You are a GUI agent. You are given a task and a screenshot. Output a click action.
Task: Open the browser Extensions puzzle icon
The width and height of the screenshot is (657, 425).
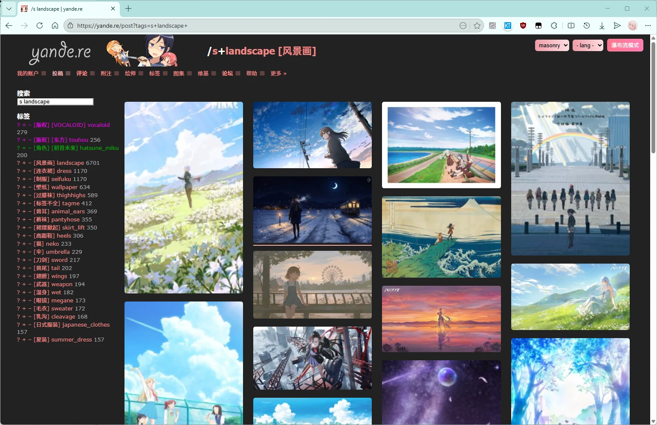point(554,26)
